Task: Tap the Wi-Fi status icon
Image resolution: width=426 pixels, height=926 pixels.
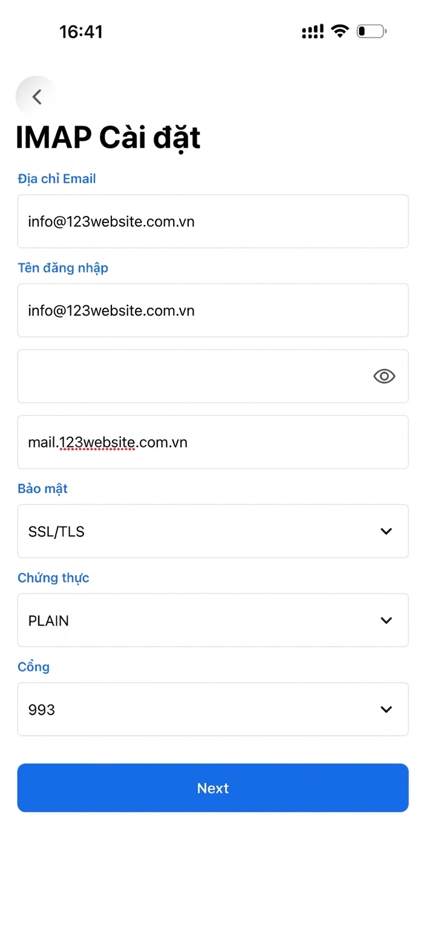Action: tap(340, 31)
